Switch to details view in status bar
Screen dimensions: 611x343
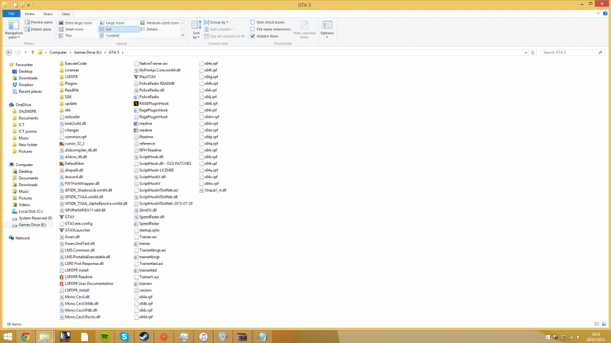[x=596, y=324]
